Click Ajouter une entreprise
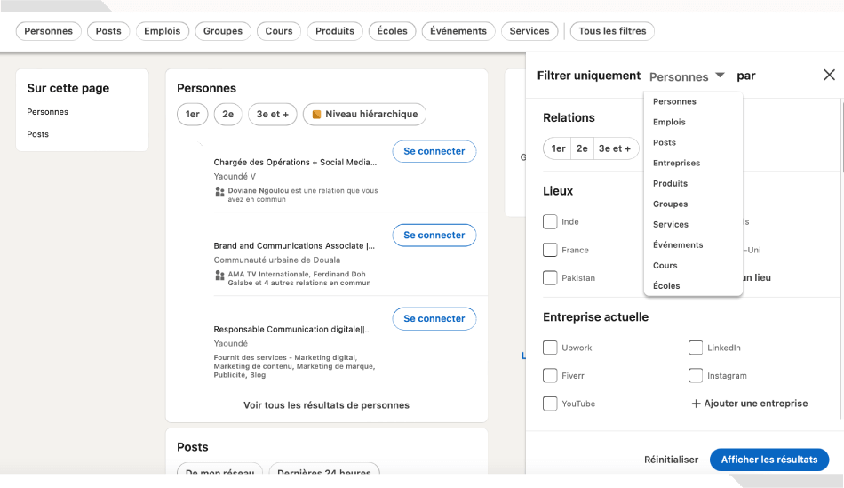The height and width of the screenshot is (488, 844). tap(749, 404)
